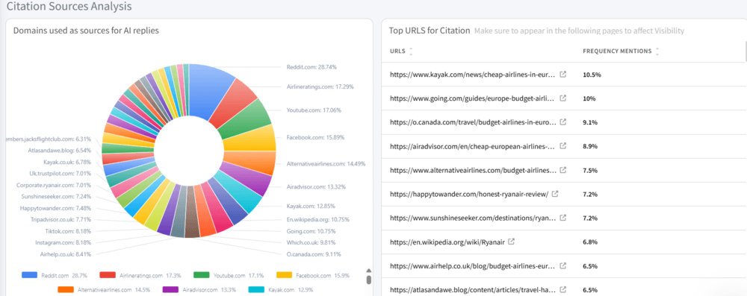Image resolution: width=747 pixels, height=296 pixels.
Task: Click the Uk.trustpilot.com: 7.01% chart label
Action: 61,174
